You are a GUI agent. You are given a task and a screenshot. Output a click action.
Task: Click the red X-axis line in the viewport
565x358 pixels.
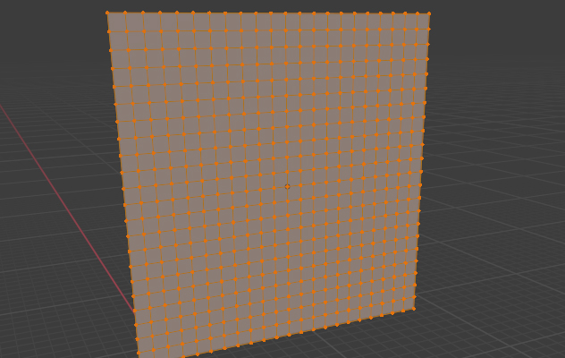[67, 209]
